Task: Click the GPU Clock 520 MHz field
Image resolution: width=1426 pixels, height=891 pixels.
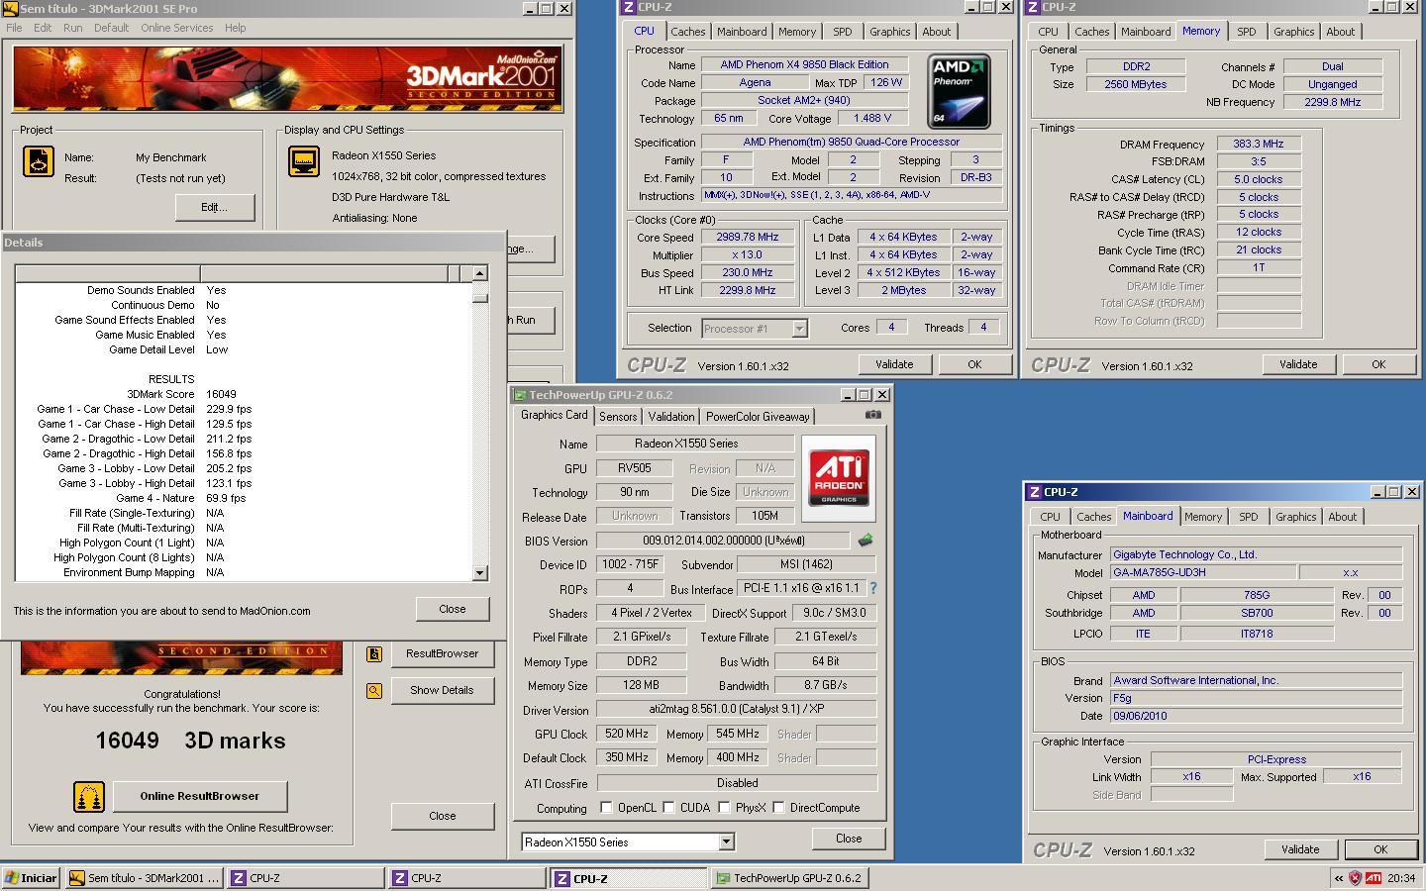Action: [x=626, y=734]
